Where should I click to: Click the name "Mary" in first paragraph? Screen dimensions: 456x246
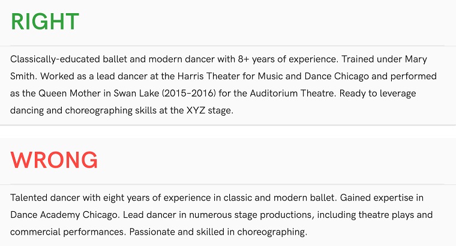pos(416,59)
